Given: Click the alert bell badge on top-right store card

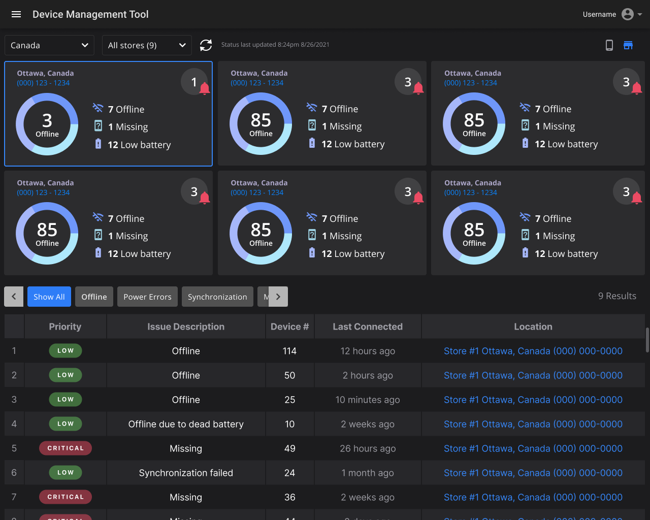Looking at the screenshot, I should [x=636, y=88].
